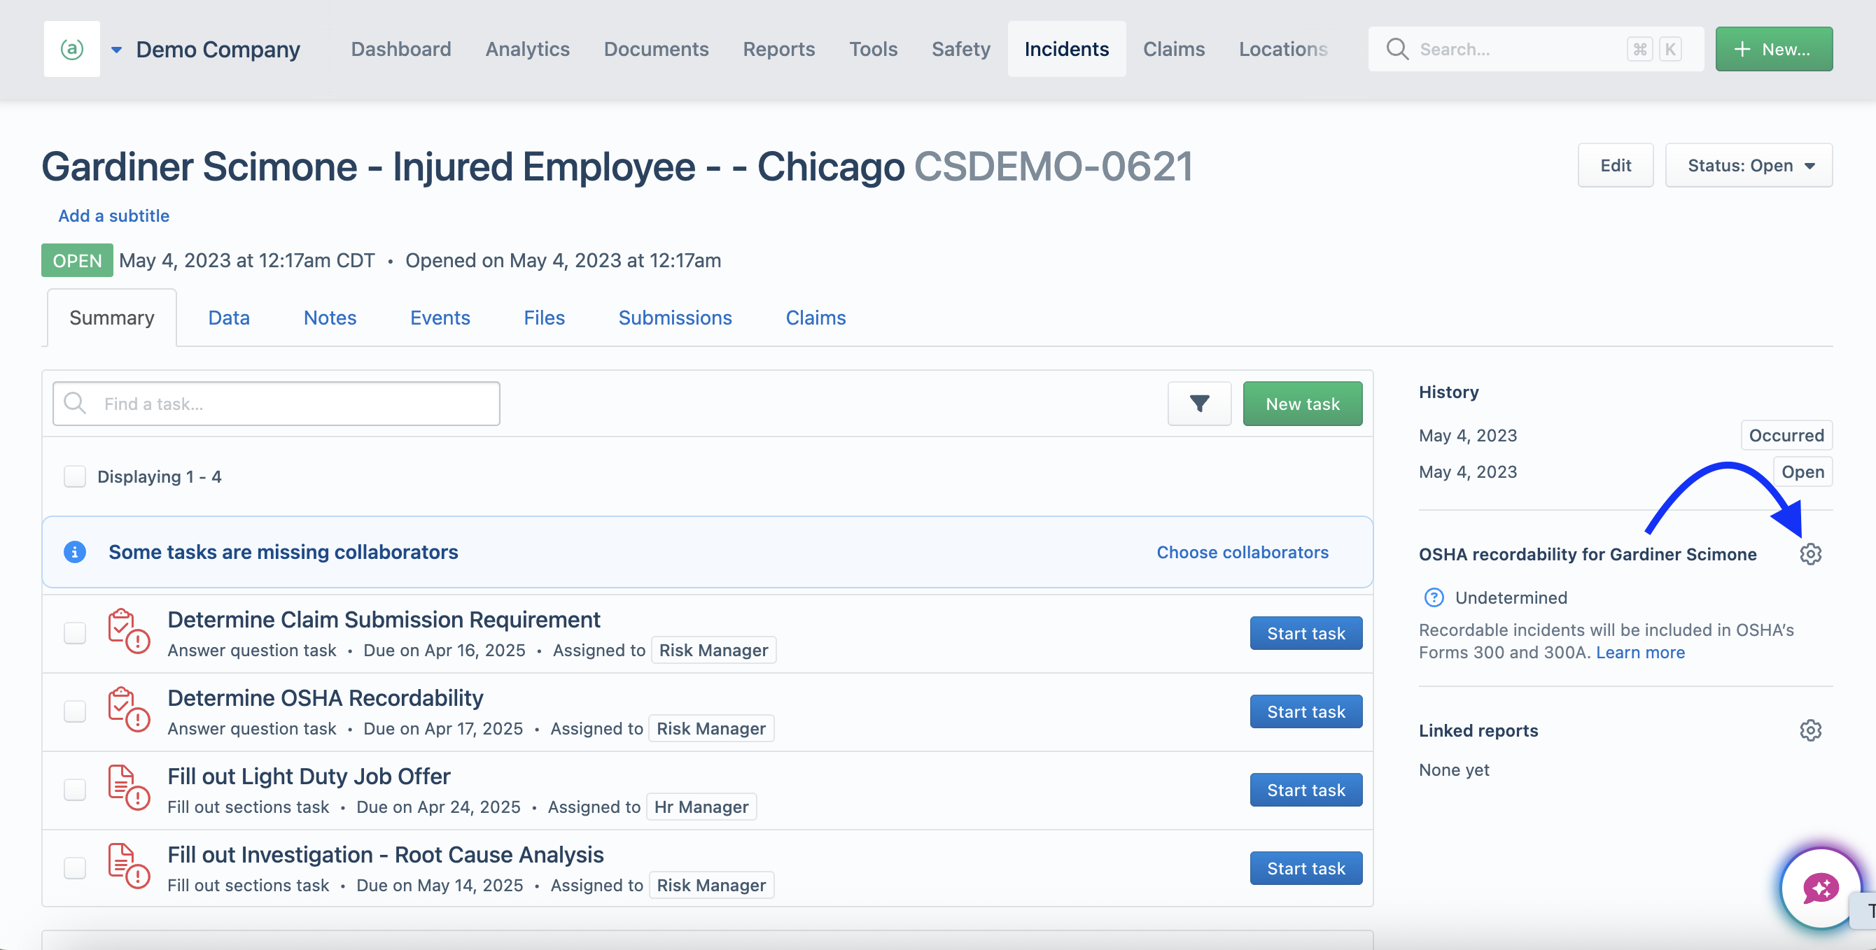Switch to the Notes tab
Viewport: 1876px width, 950px height.
tap(330, 318)
